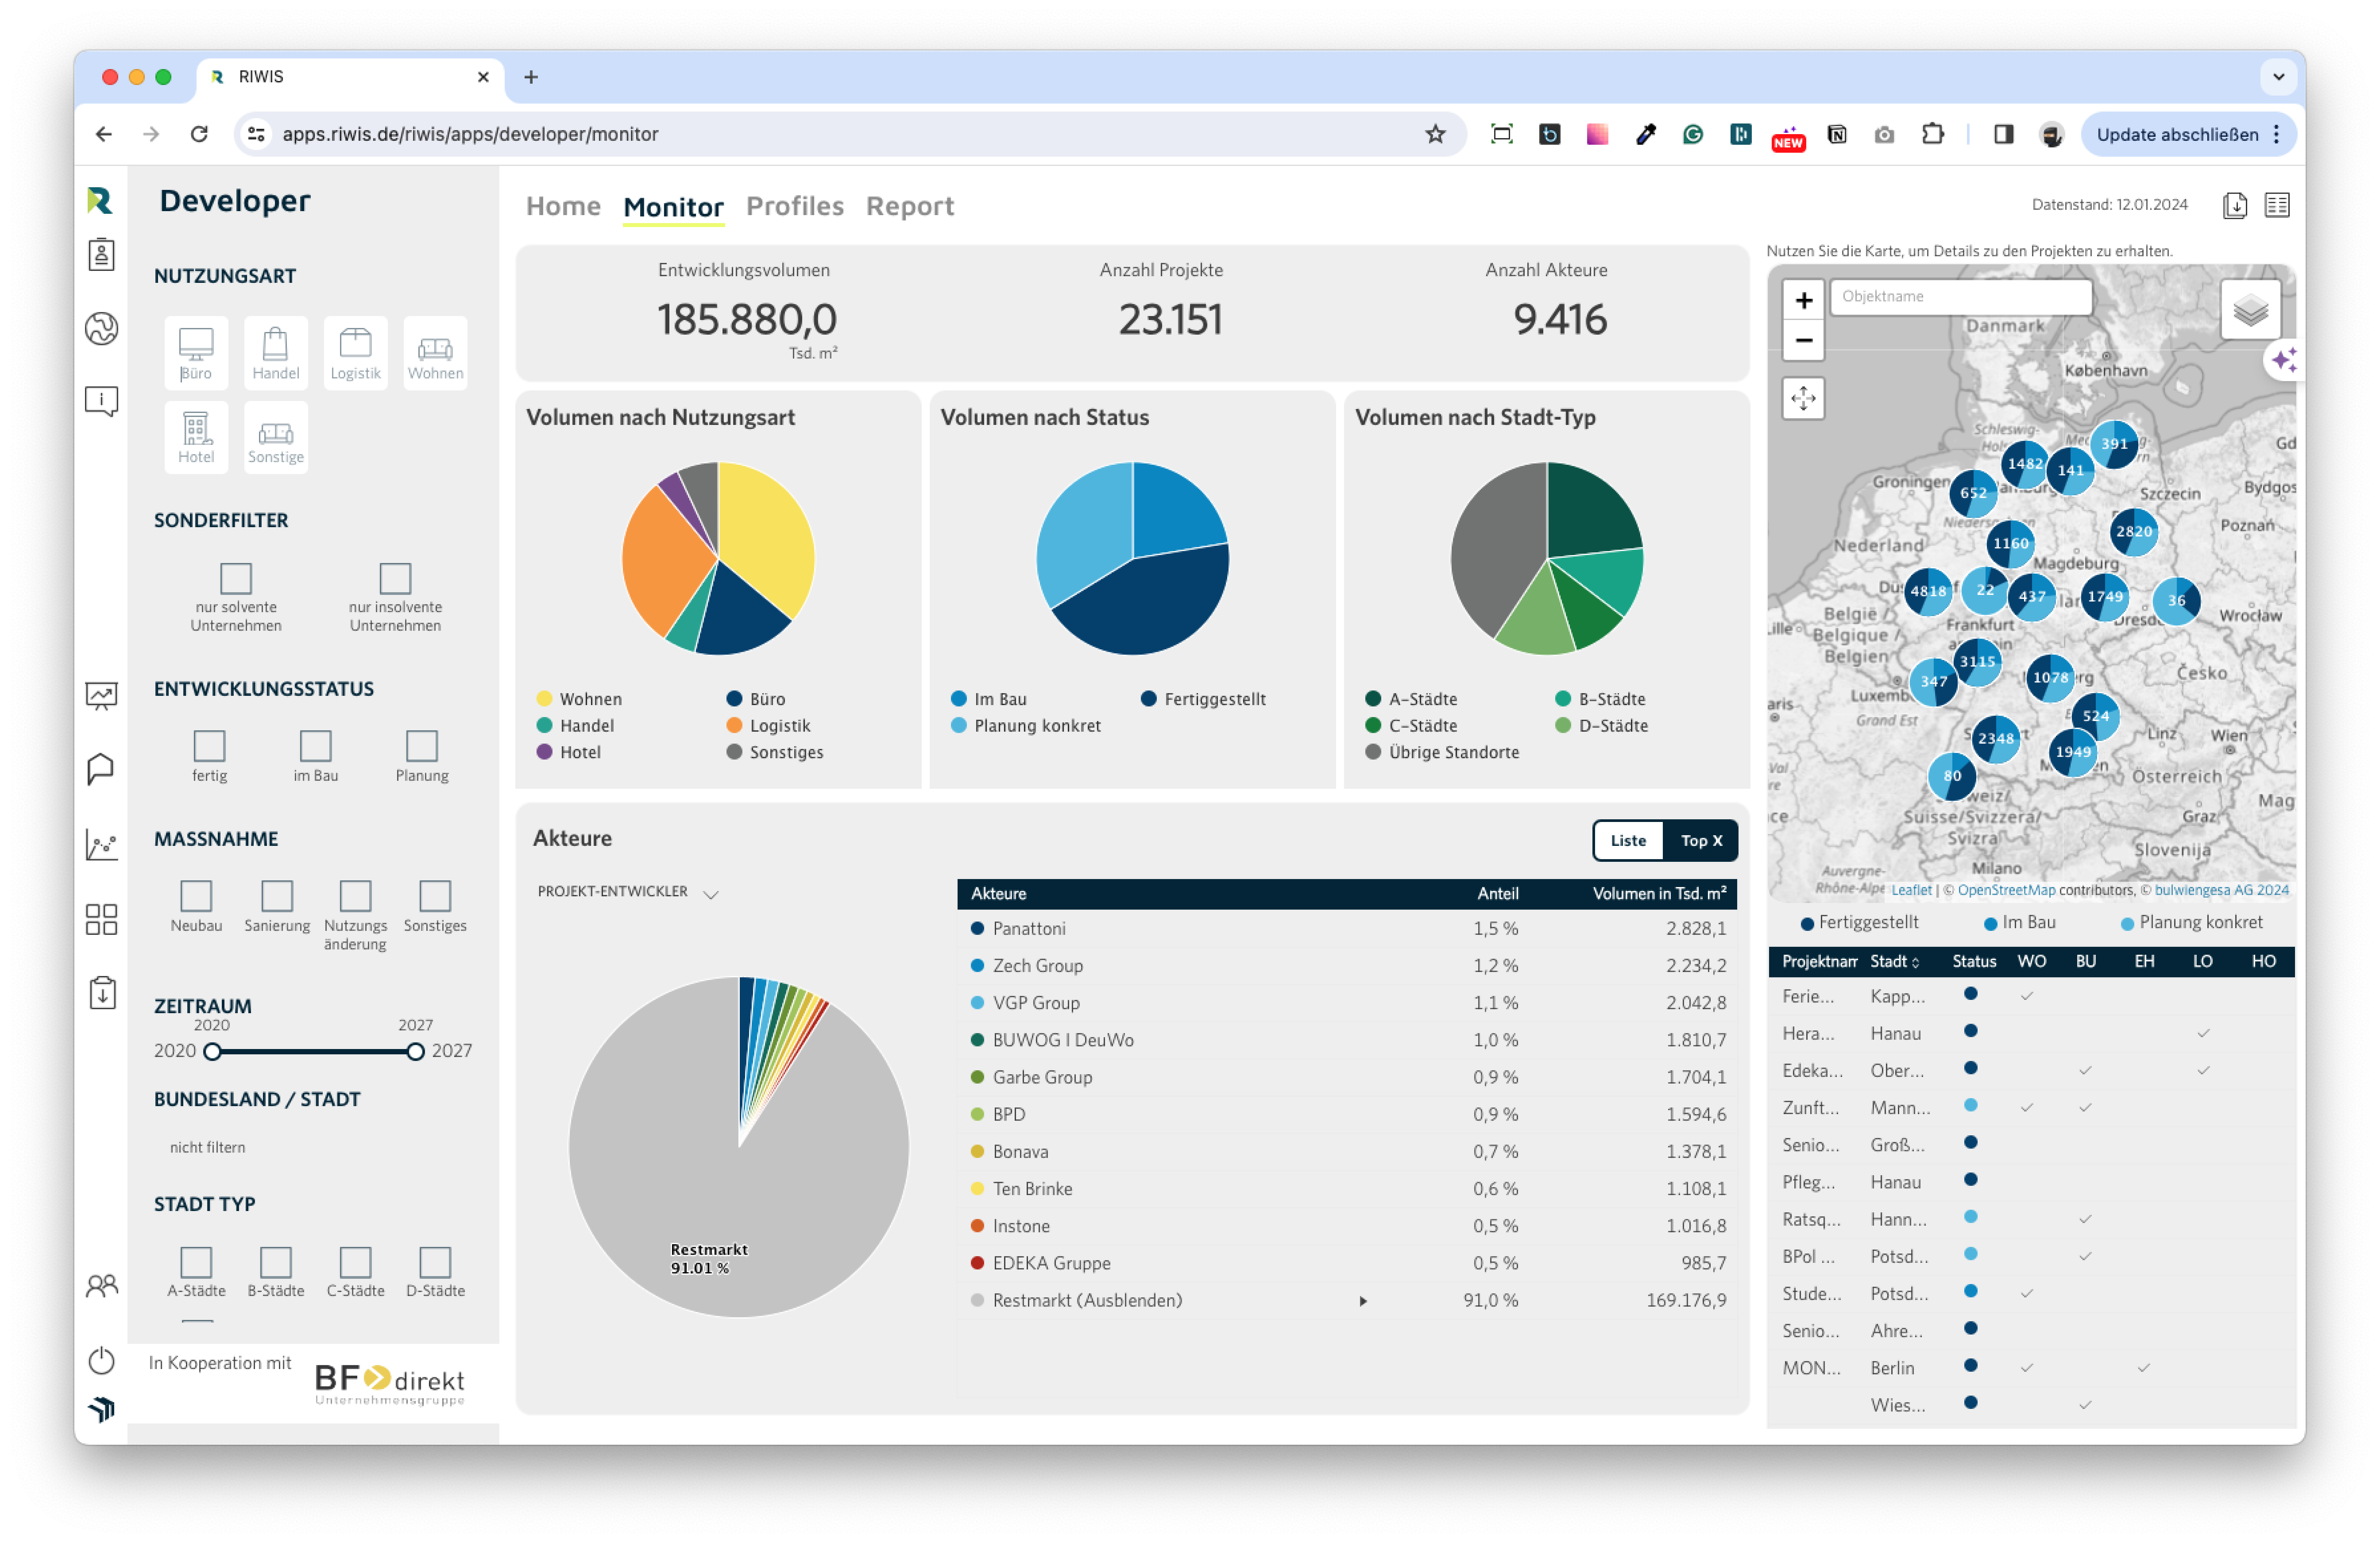Viewport: 2380px width, 1543px height.
Task: Open the table view icon at top right
Action: tap(2277, 205)
